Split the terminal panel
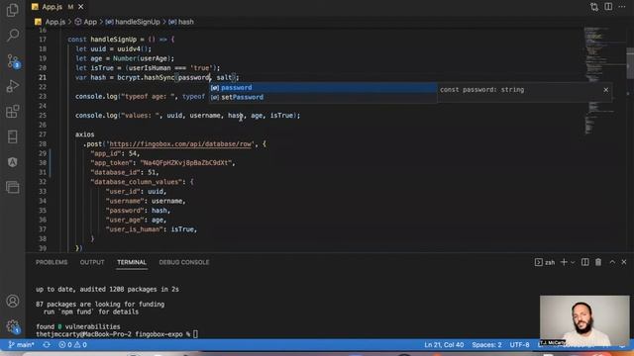This screenshot has width=634, height=356. pos(585,262)
